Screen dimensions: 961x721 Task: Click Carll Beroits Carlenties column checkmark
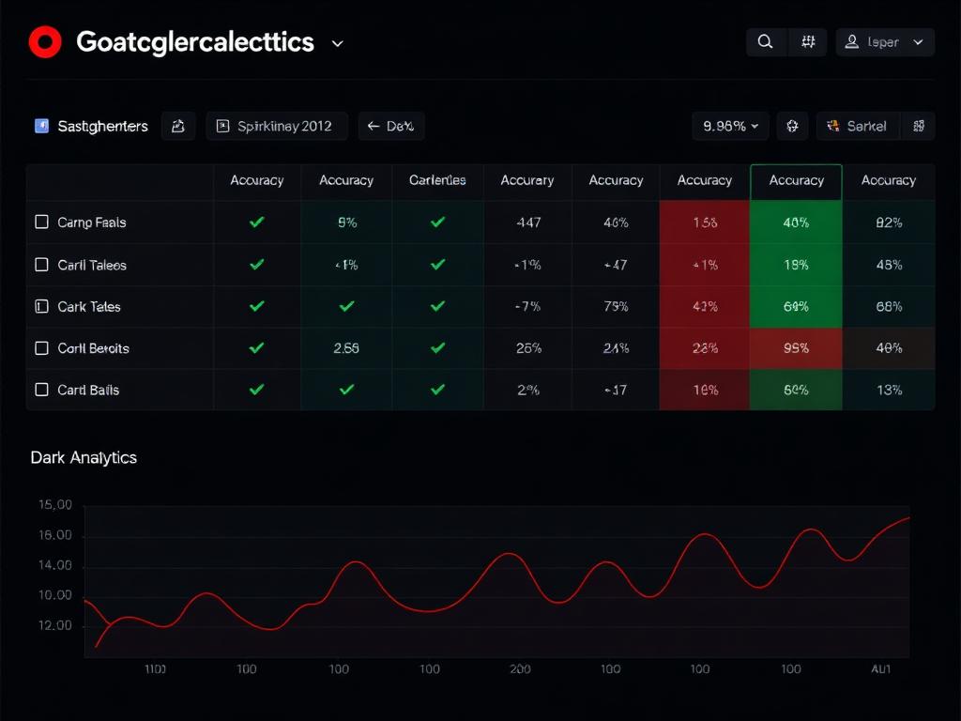[x=437, y=347]
